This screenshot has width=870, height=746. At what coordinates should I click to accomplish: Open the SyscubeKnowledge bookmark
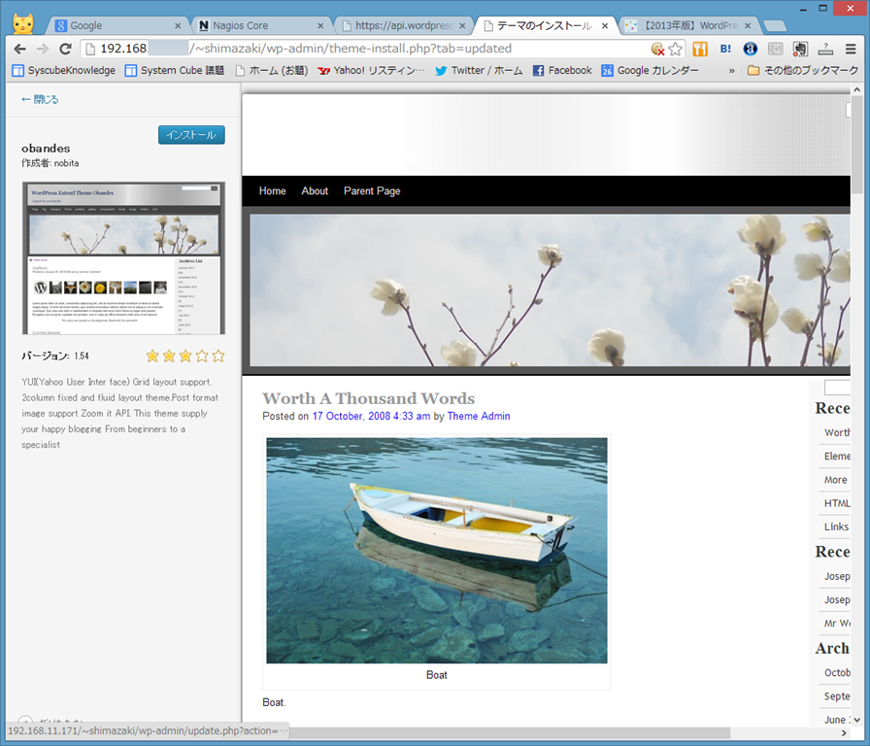[64, 71]
